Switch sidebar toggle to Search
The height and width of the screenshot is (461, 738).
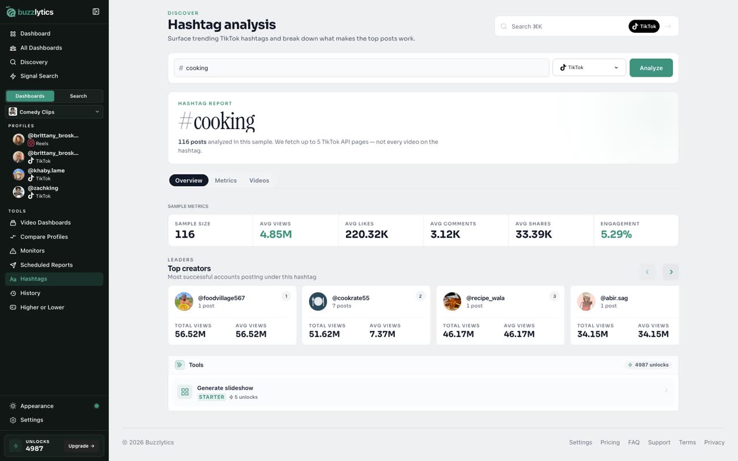point(78,96)
